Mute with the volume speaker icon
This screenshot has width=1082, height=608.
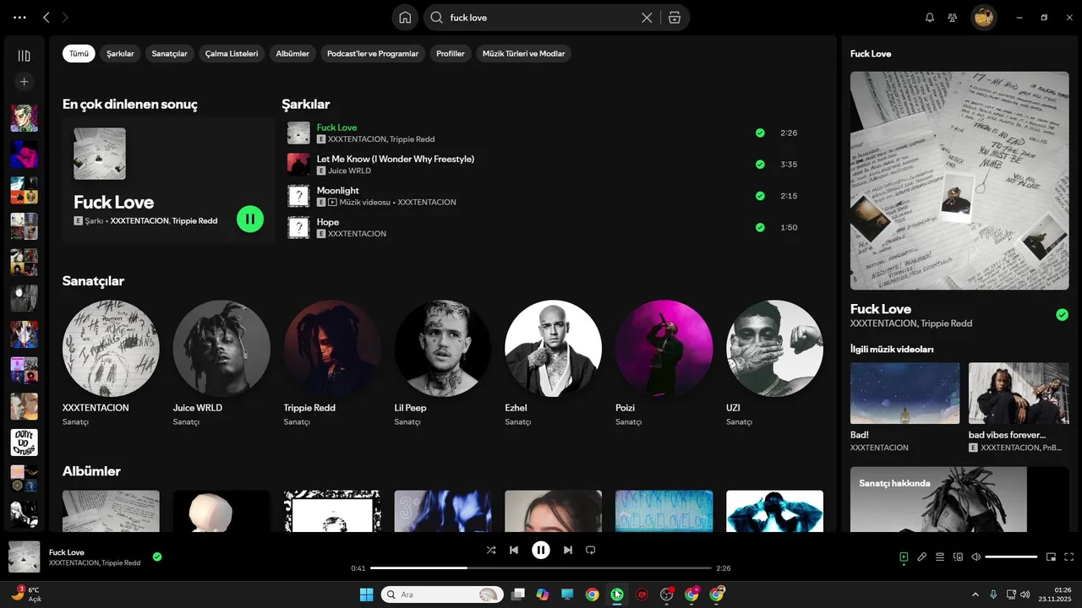click(x=976, y=556)
